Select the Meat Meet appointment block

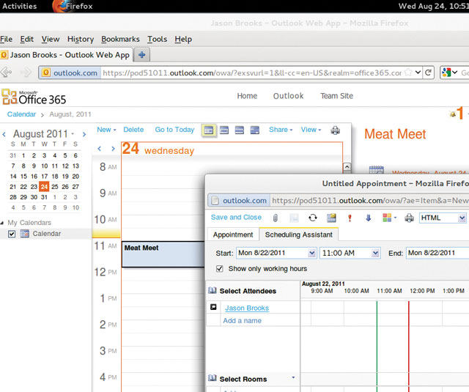(163, 254)
